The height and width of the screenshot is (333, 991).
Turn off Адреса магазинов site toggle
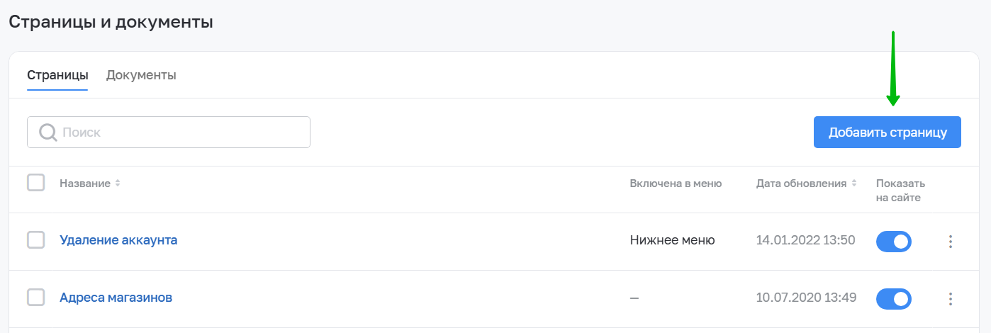893,299
